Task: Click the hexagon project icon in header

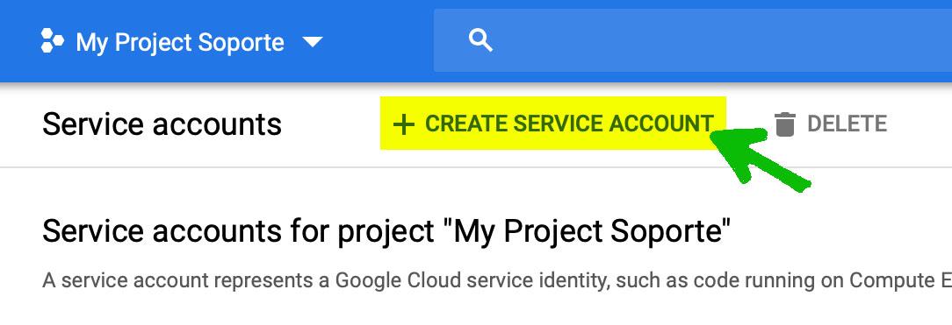Action: coord(52,41)
